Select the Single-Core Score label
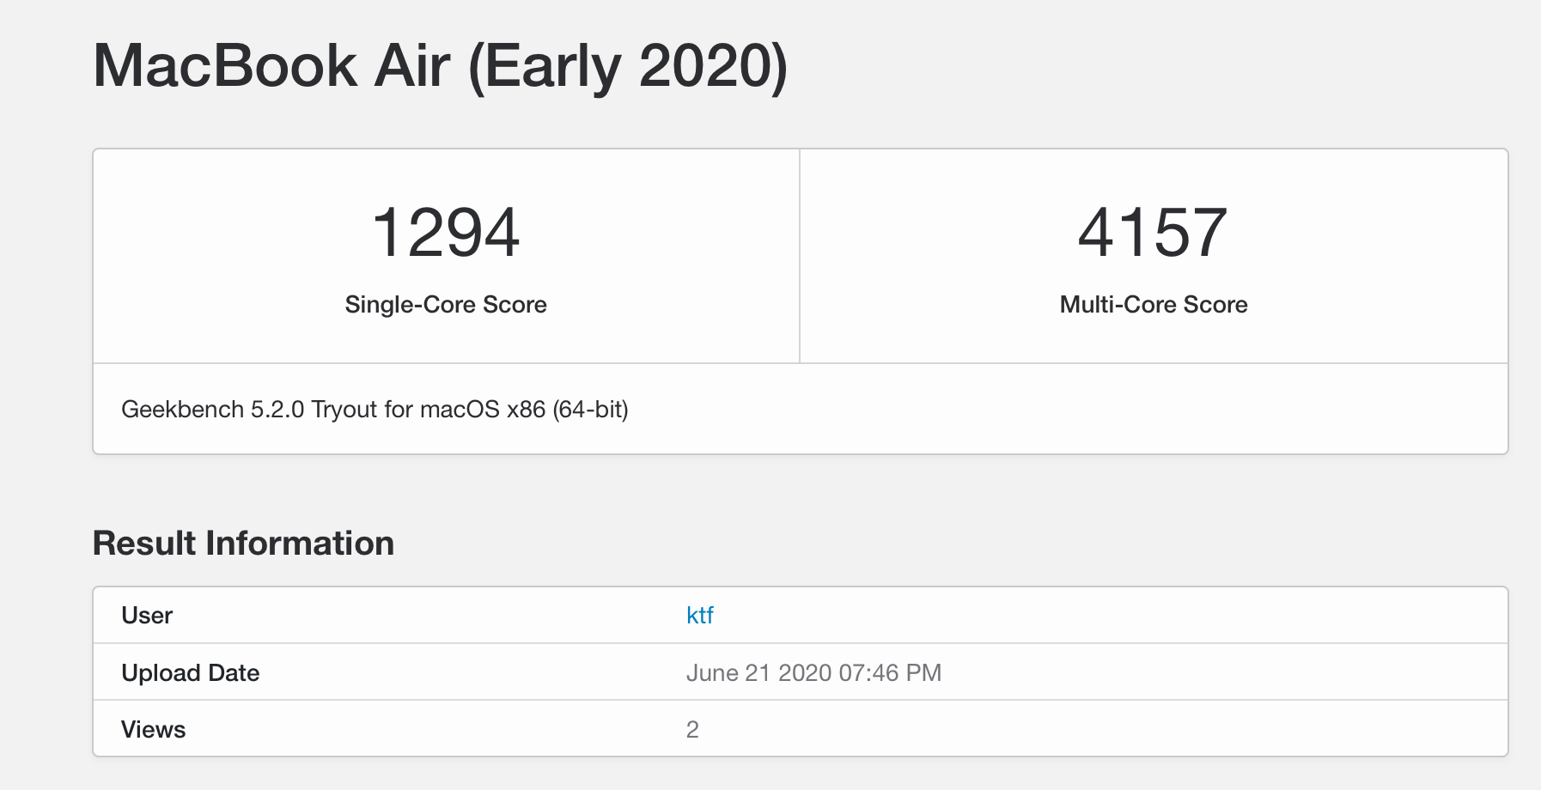1541x790 pixels. [446, 305]
